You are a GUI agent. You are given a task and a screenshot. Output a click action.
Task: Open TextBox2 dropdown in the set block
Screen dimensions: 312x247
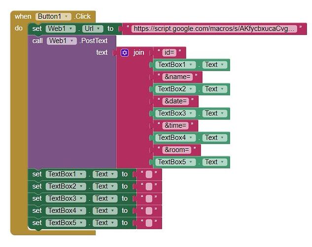66,186
